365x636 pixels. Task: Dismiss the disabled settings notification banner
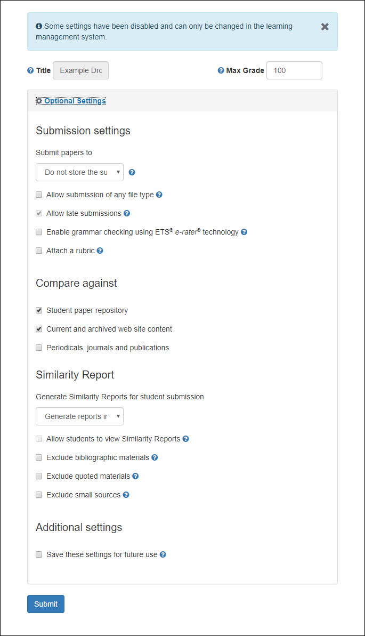pyautogui.click(x=325, y=26)
